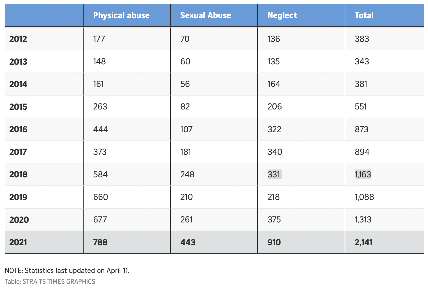Select the 1,088 total for 2019
Viewport: 428px width, 289px height.
pyautogui.click(x=364, y=197)
